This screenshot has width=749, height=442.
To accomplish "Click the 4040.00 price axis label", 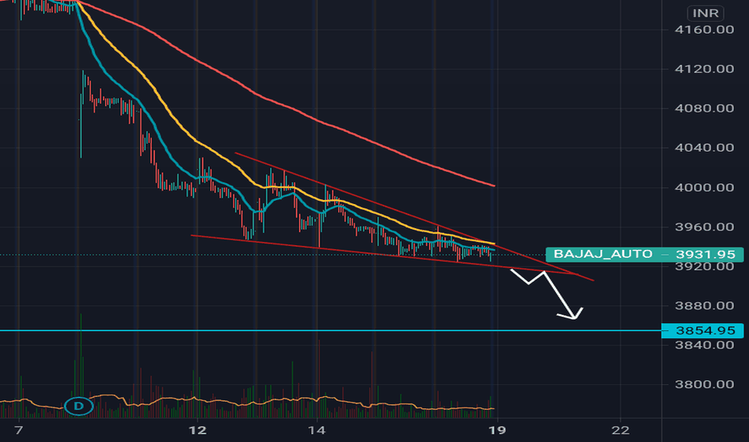I will pos(704,148).
